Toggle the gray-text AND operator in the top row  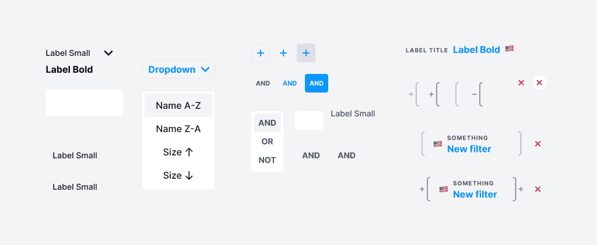coord(263,83)
